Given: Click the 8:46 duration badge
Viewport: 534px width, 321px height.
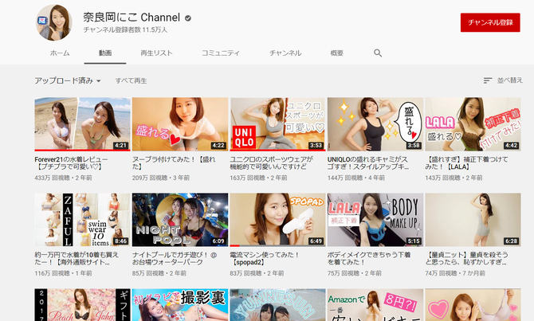Looking at the screenshot, I should (120, 241).
